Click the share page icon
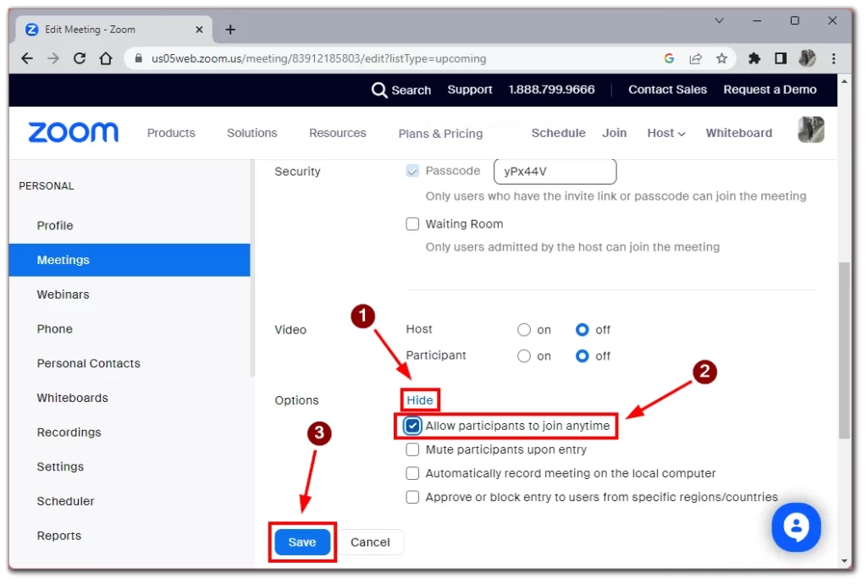 pyautogui.click(x=696, y=58)
